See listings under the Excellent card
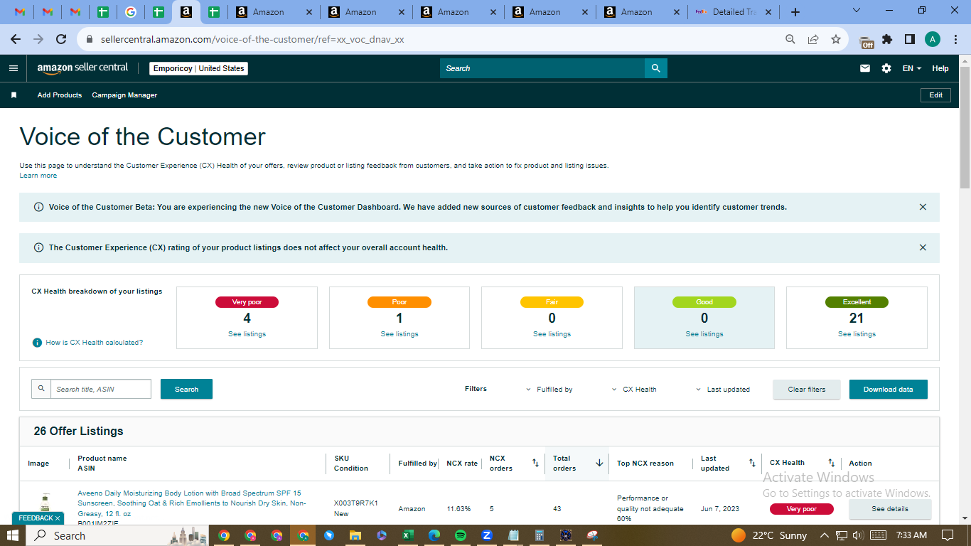This screenshot has width=971, height=546. coord(857,334)
